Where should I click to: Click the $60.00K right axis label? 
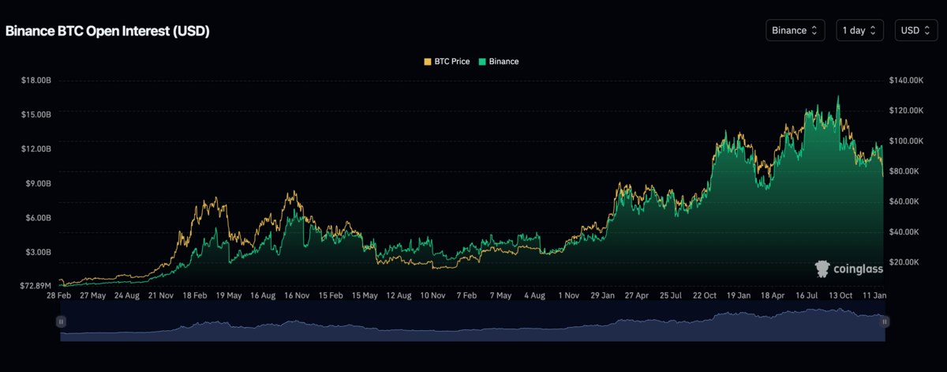[x=904, y=201]
